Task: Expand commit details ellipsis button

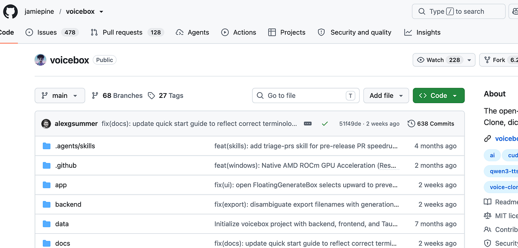Action: (x=308, y=124)
